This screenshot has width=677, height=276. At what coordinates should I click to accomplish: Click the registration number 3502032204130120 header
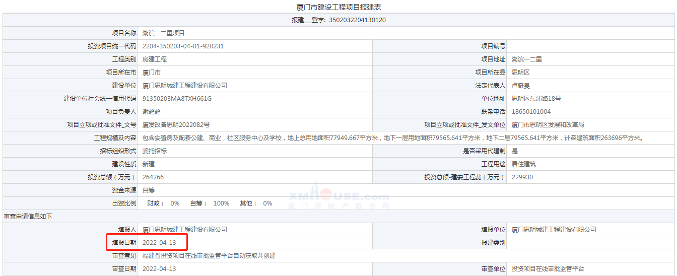click(338, 20)
